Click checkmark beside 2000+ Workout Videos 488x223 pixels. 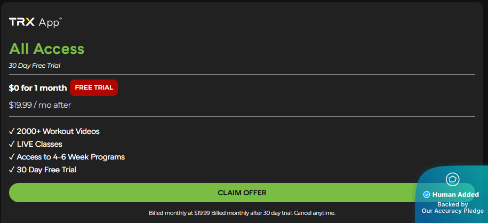coord(12,131)
